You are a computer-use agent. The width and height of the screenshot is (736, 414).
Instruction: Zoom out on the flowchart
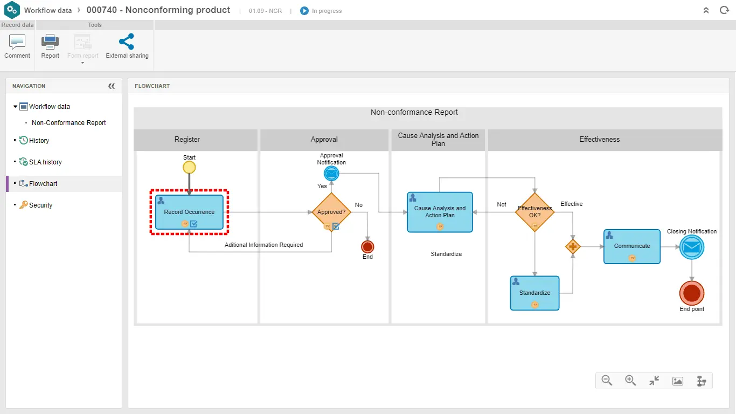click(606, 381)
